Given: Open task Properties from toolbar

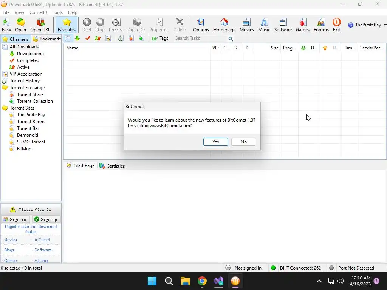Looking at the screenshot, I should click(159, 25).
